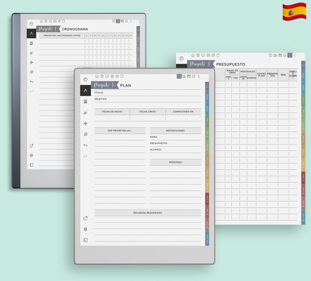Collapse toolbar using circle icon on front tablet
Viewport: 311px width, 281px height.
coord(86,79)
